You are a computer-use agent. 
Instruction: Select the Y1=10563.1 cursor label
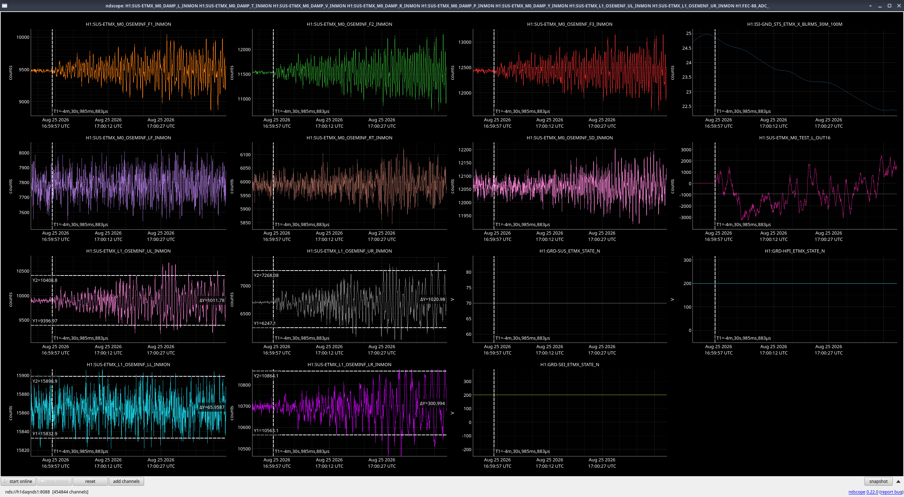266,431
